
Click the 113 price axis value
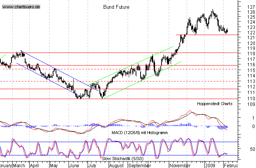point(251,81)
